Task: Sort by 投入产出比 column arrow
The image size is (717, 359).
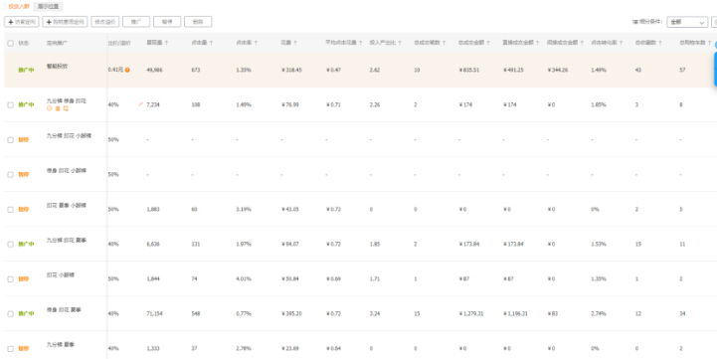Action: (400, 43)
